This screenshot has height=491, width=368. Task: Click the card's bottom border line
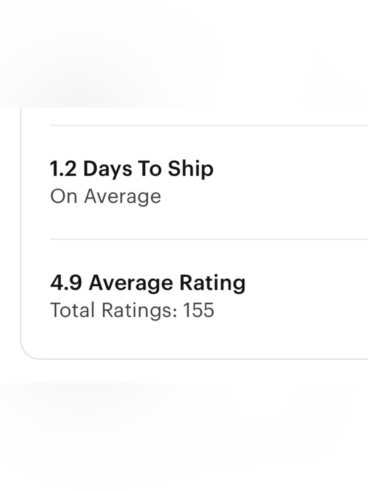tap(202, 358)
